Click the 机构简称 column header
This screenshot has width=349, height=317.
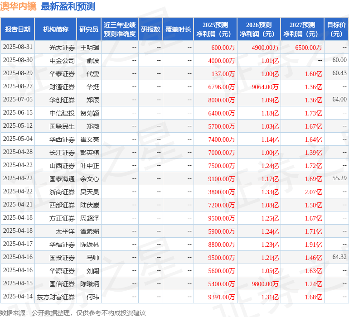pos(56,29)
